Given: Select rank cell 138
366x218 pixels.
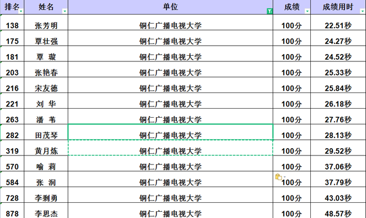Looking at the screenshot, I should [12, 23].
